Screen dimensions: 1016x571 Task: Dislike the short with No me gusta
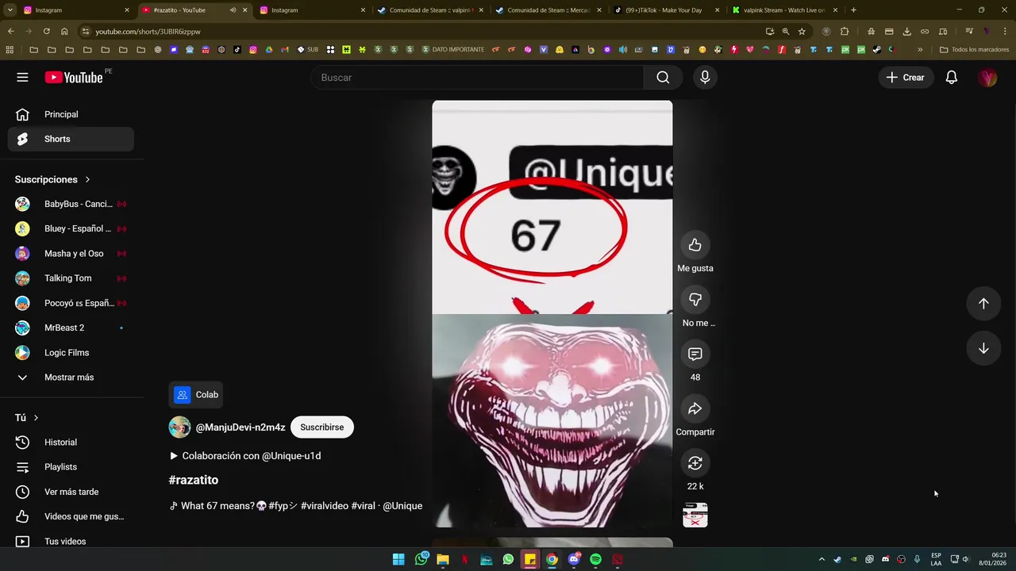[695, 300]
